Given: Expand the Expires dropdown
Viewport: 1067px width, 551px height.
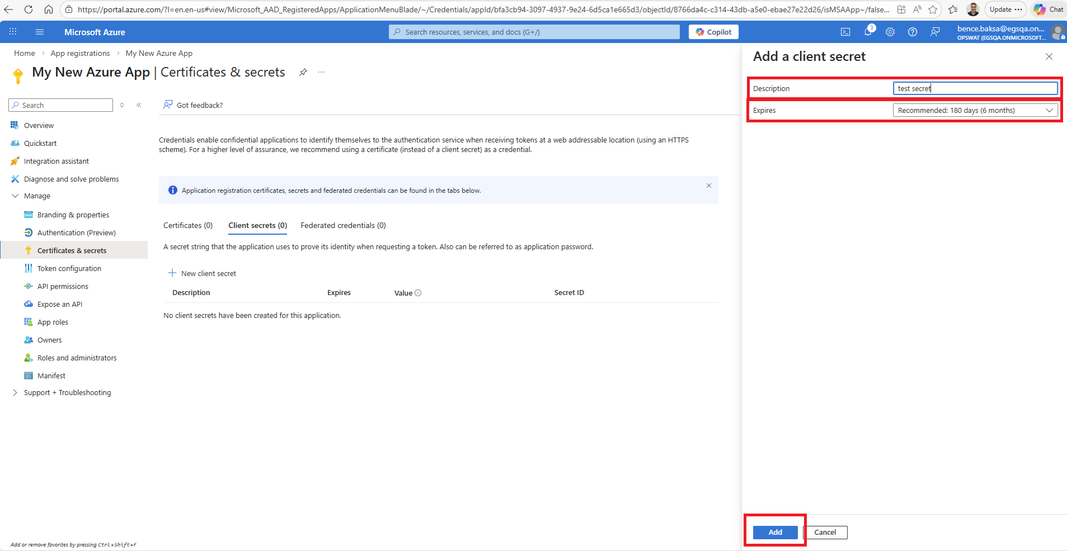Looking at the screenshot, I should (975, 111).
